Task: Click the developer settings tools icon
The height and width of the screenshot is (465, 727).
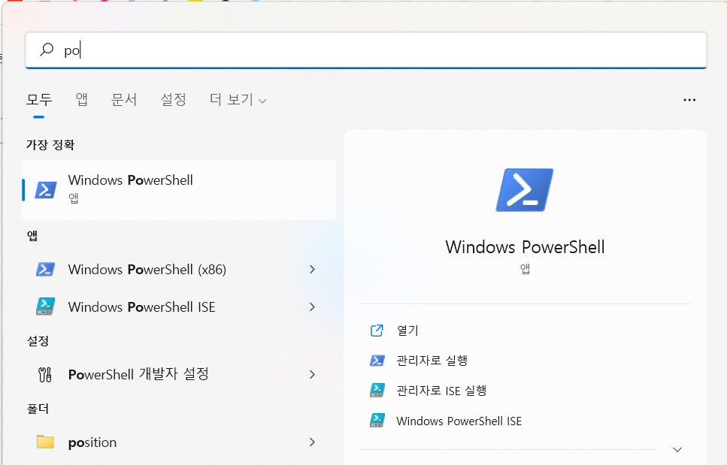Action: [x=45, y=374]
